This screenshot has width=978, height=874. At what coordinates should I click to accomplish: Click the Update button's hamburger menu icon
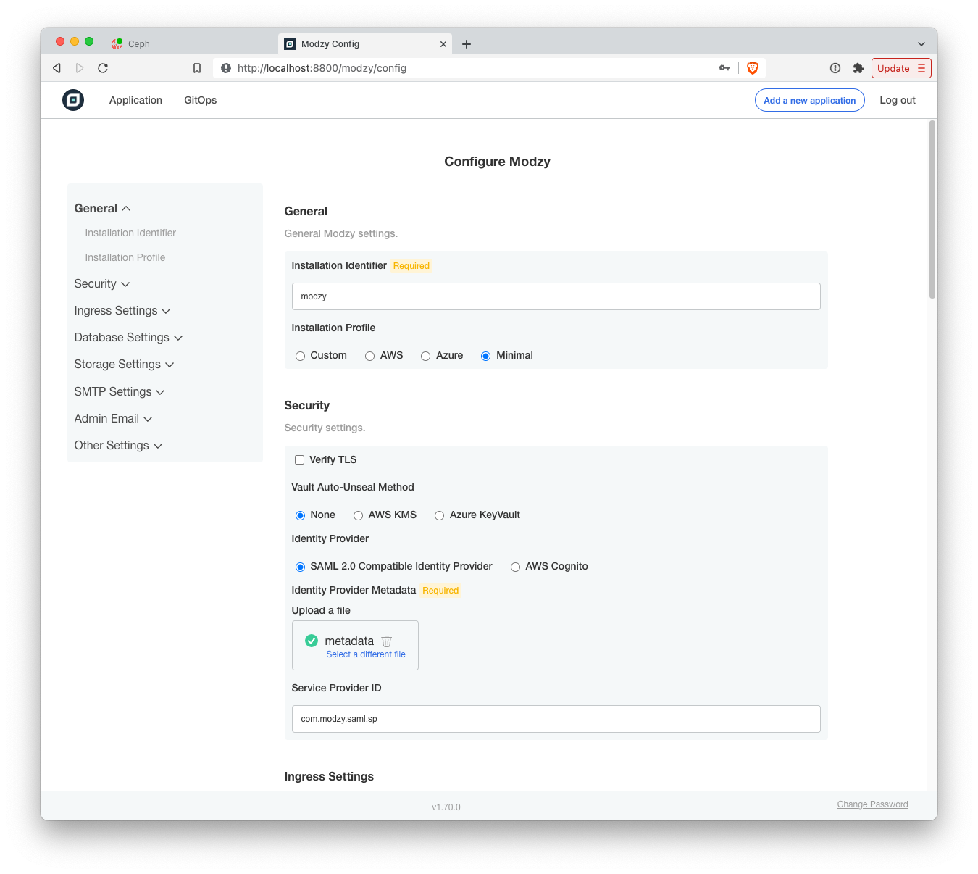tap(921, 68)
